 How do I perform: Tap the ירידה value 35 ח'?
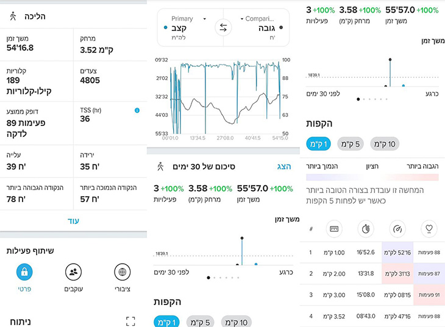pyautogui.click(x=90, y=166)
